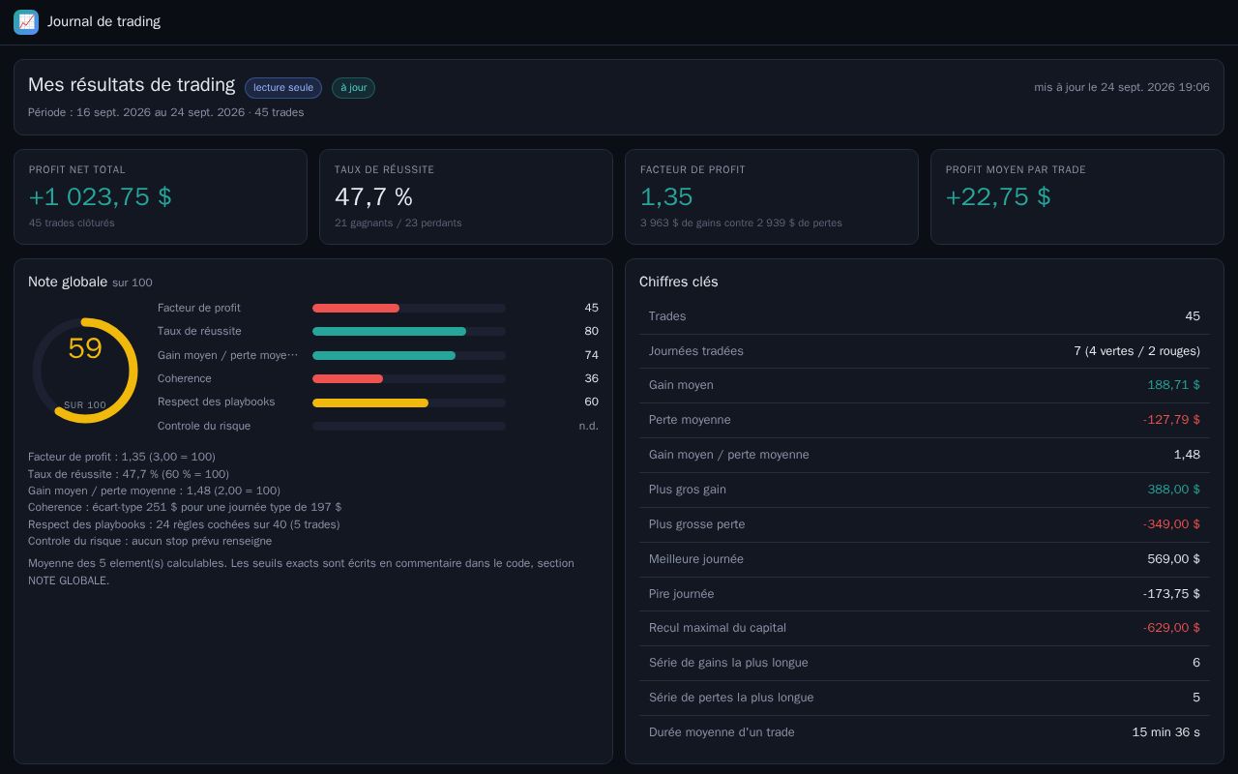
Task: Click the Meilleure journée value 569,00 $
Action: 1173,559
